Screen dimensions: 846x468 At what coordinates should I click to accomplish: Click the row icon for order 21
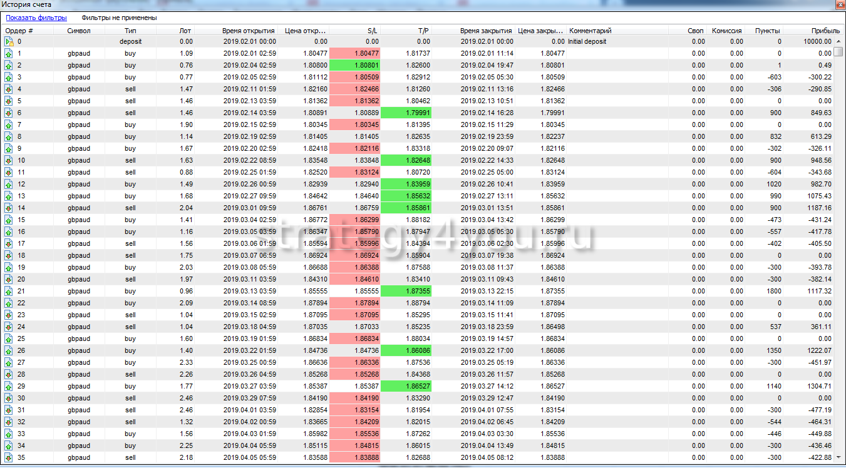click(9, 292)
